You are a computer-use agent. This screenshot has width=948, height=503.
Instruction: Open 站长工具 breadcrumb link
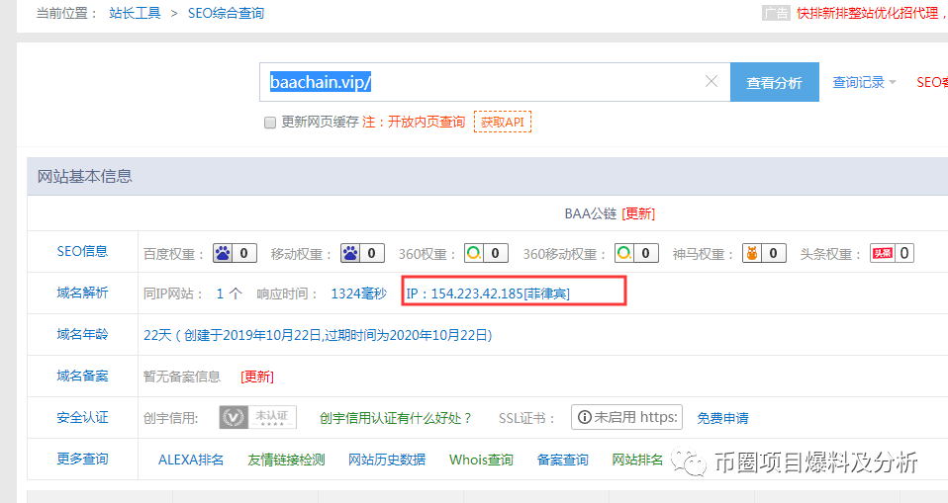[x=135, y=13]
